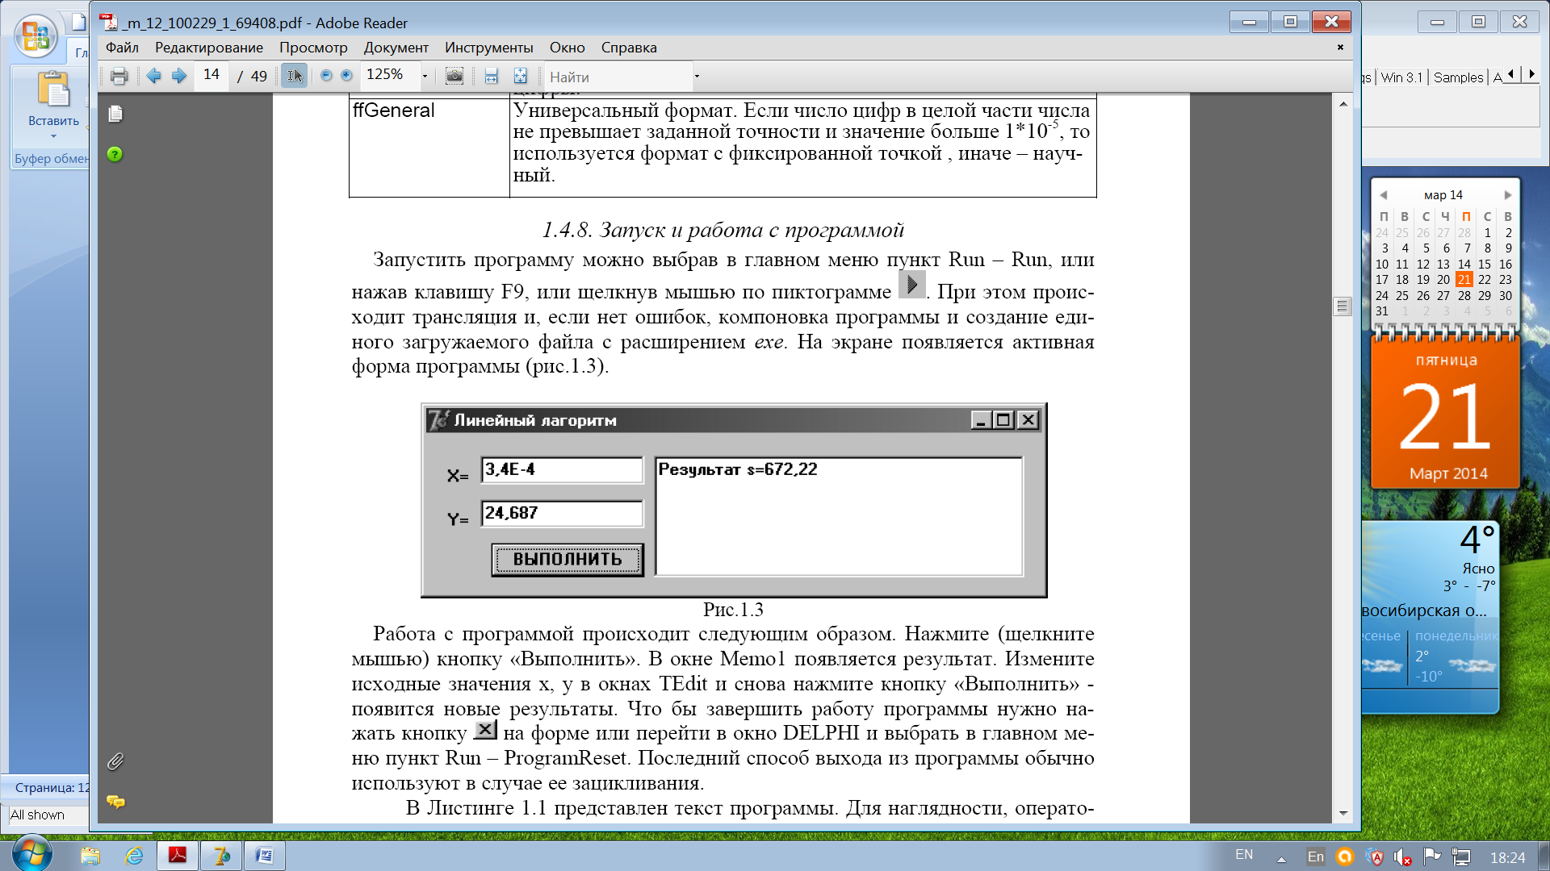1550x871 pixels.
Task: Open the Окно menu
Action: (x=568, y=48)
